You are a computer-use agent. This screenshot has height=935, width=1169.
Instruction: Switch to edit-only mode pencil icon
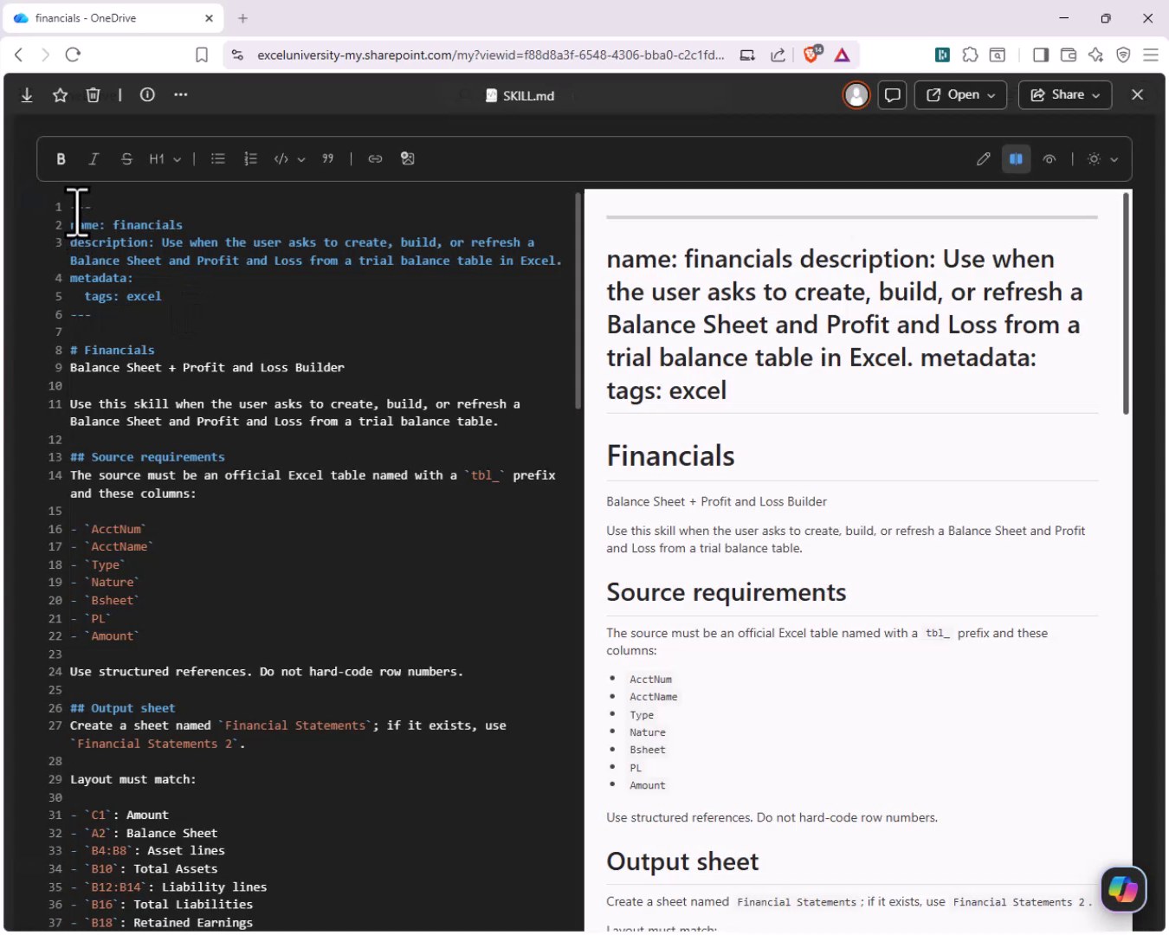[984, 159]
